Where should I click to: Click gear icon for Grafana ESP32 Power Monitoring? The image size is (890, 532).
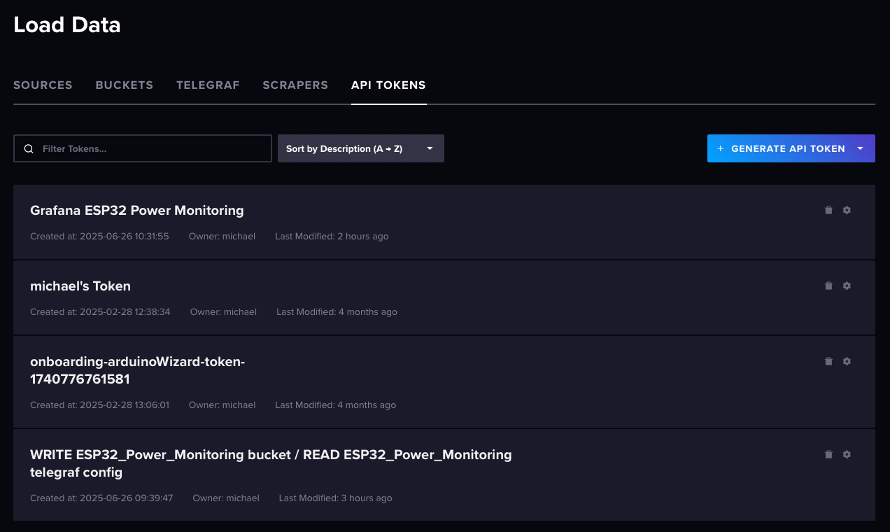pos(847,210)
